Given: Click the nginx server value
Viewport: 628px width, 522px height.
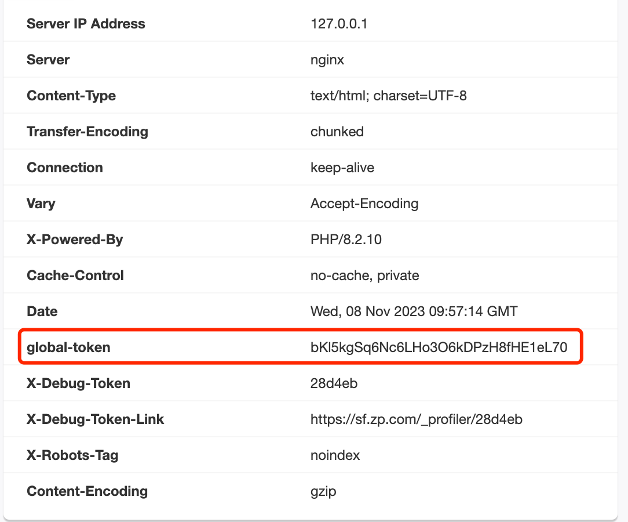Looking at the screenshot, I should (x=327, y=60).
